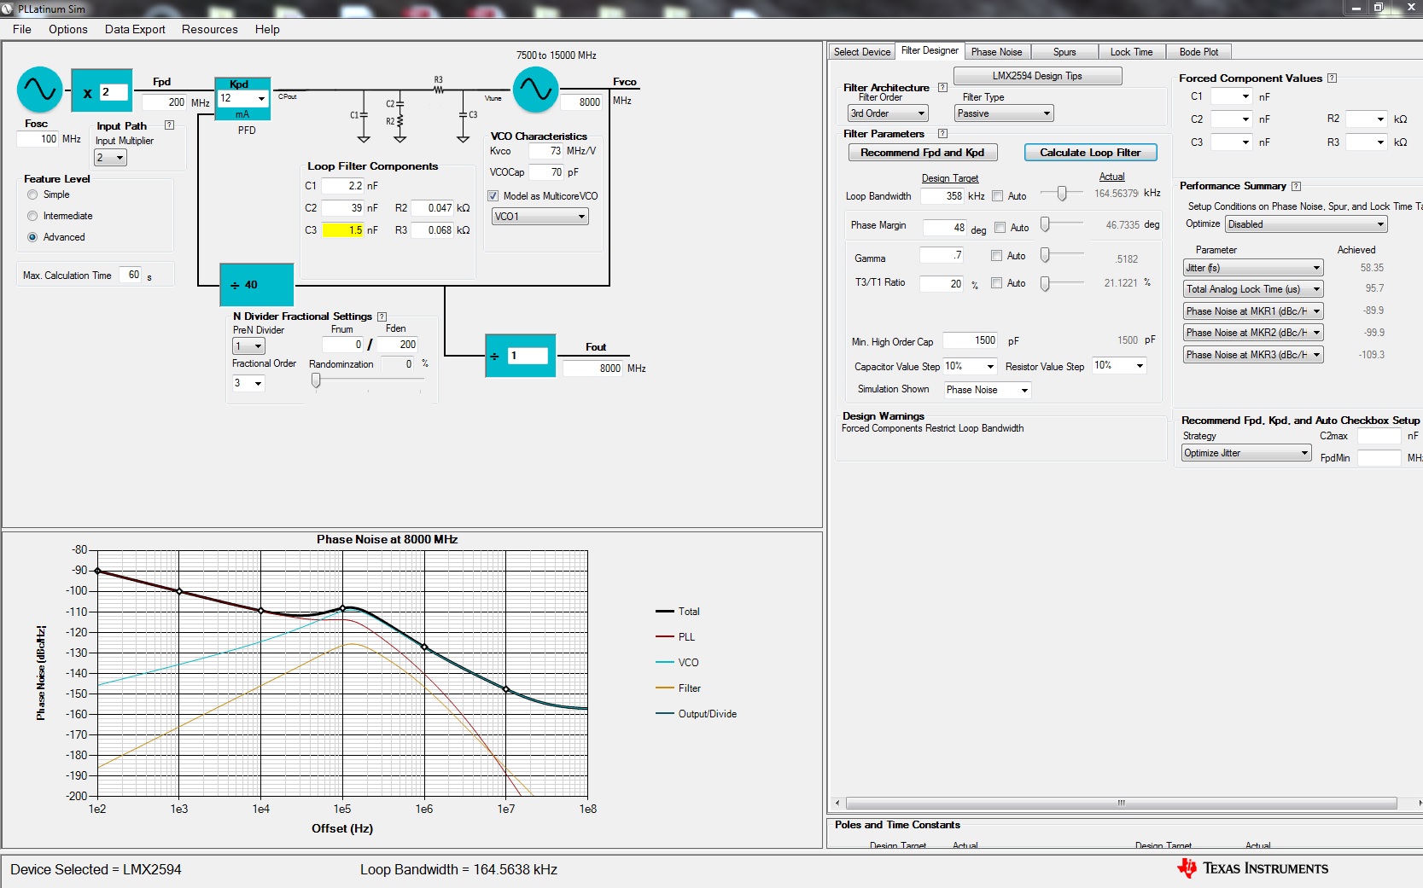1423x888 pixels.
Task: Enable Auto for Phase Margin
Action: coord(1000,228)
